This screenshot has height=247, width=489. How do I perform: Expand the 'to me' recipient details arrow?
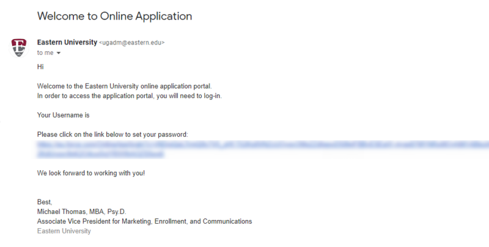(x=59, y=53)
